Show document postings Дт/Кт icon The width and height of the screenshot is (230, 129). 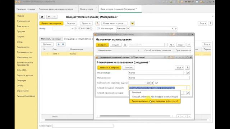(x=97, y=23)
